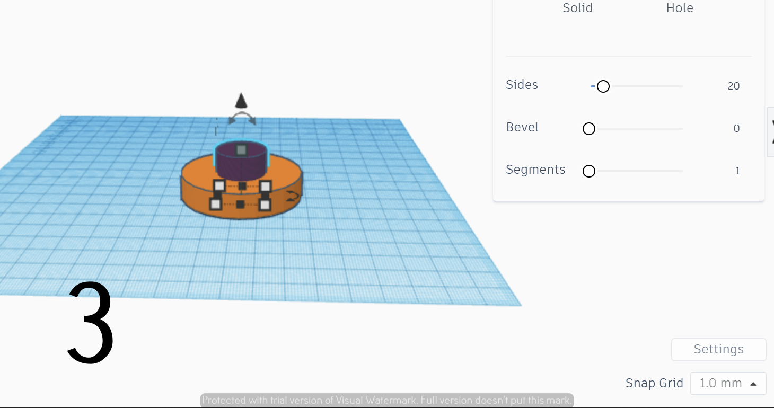Click the Bevel slider handle

tap(588, 128)
